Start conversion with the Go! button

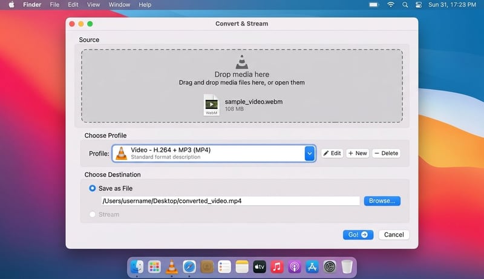tap(358, 235)
